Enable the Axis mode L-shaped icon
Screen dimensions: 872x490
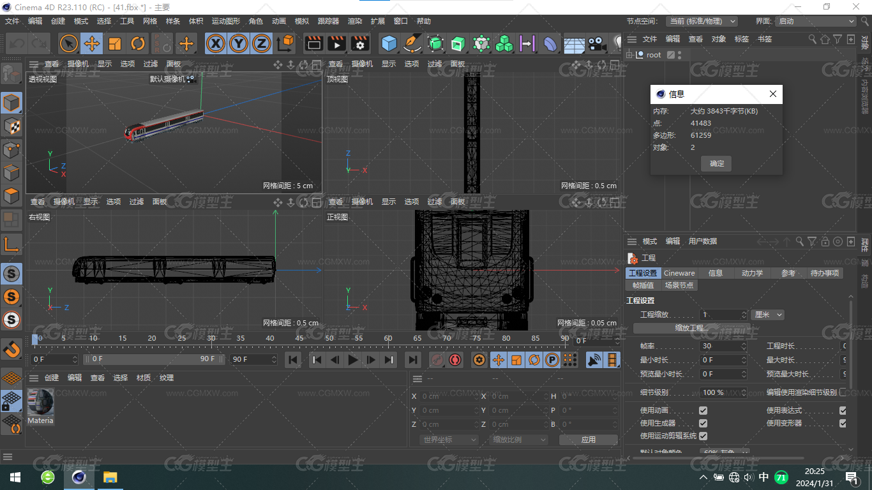[x=11, y=244]
